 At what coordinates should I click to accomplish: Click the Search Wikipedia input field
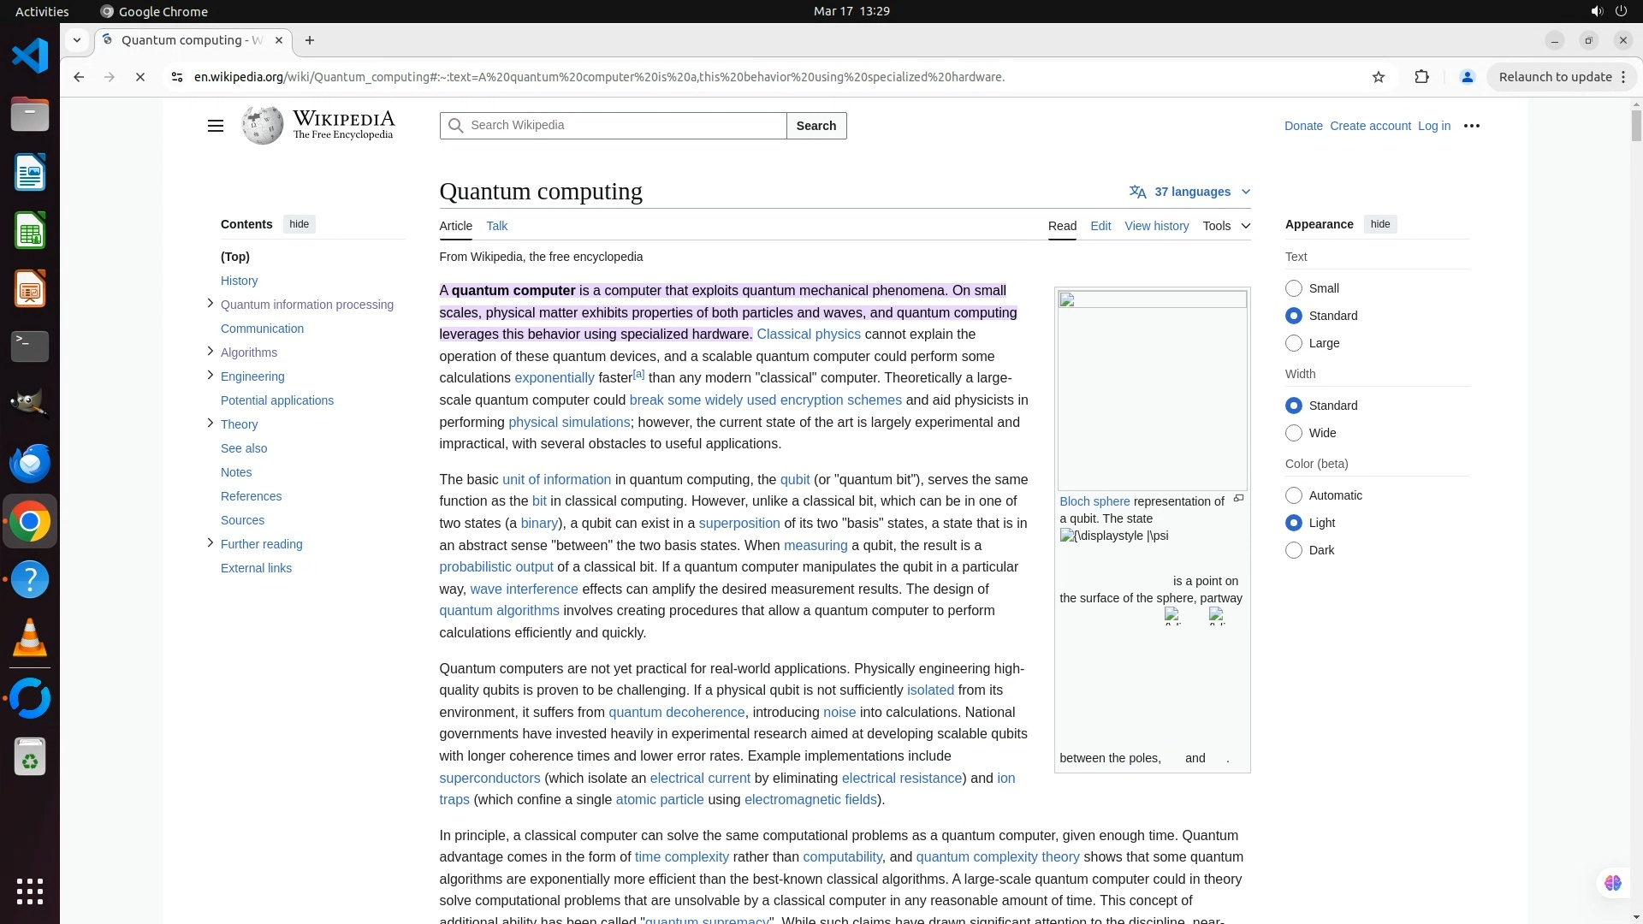625,126
